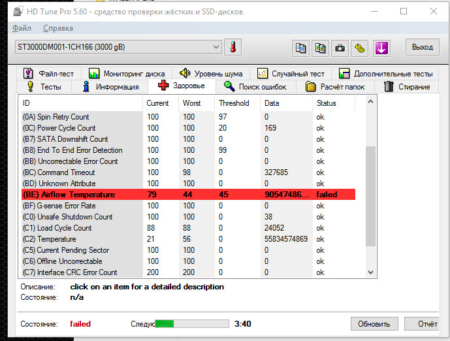Click the next update progress bar
The width and height of the screenshot is (450, 341).
(192, 324)
